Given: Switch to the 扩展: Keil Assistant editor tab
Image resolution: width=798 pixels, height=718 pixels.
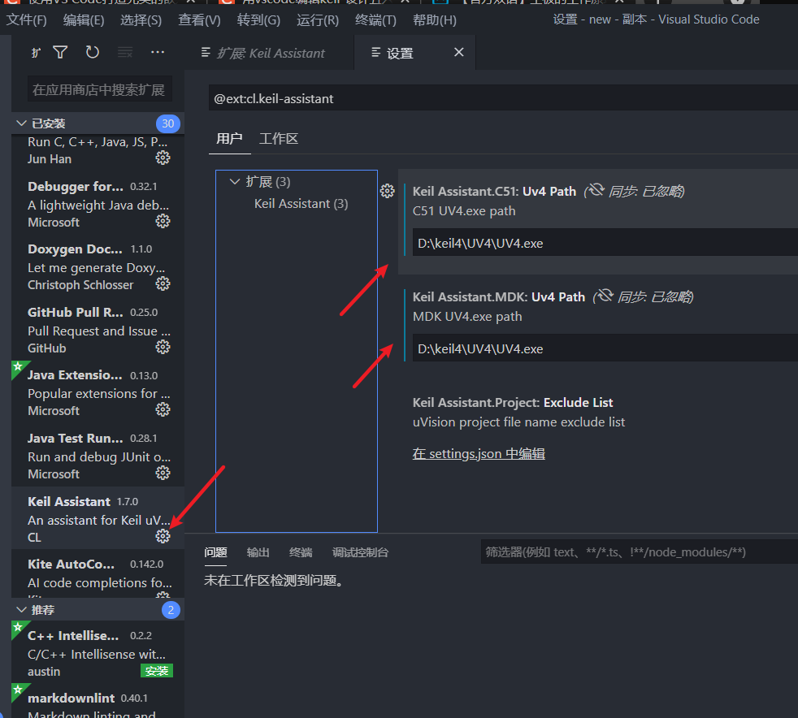Looking at the screenshot, I should pyautogui.click(x=269, y=53).
